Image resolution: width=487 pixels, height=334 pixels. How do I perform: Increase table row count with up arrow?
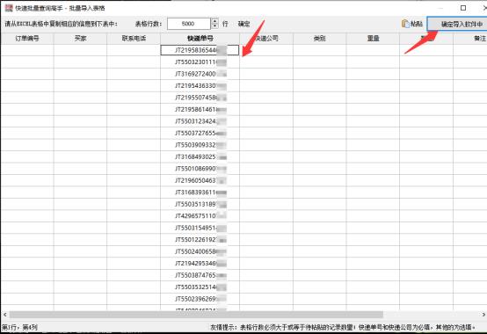pos(214,21)
